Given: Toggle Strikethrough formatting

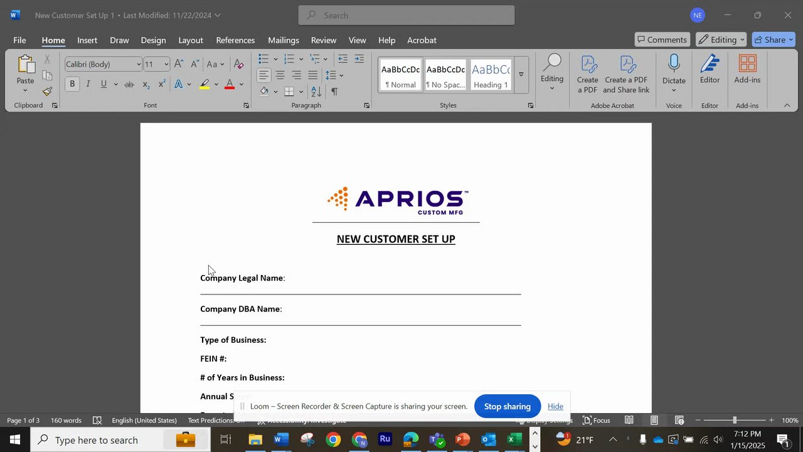Looking at the screenshot, I should click(129, 84).
